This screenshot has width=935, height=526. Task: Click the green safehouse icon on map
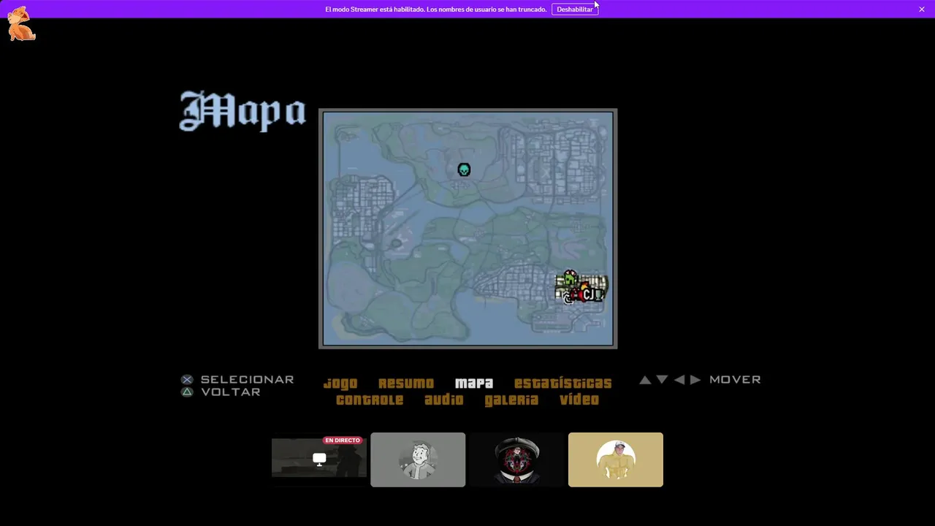[570, 279]
